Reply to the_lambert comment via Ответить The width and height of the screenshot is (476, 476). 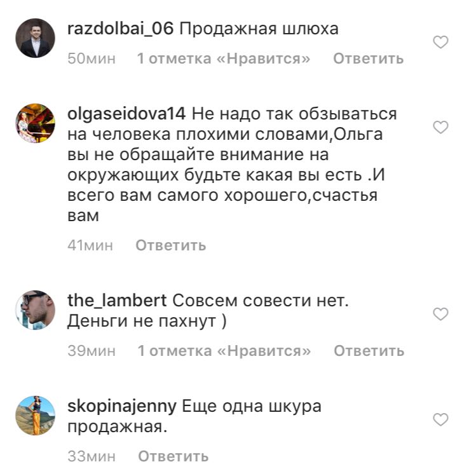[369, 351]
